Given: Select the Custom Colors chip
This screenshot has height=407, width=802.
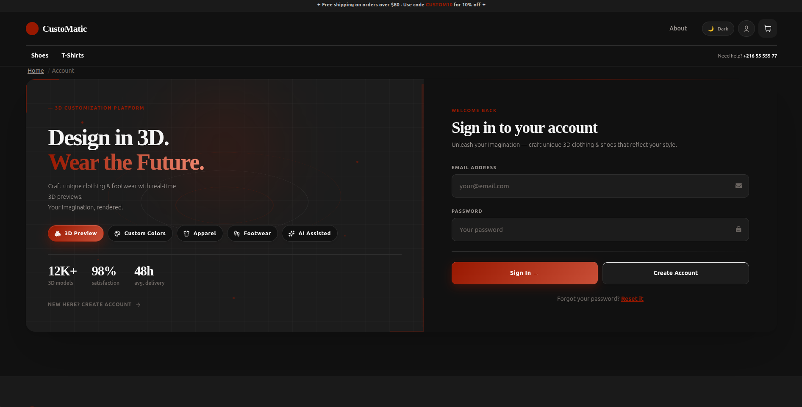Looking at the screenshot, I should [x=140, y=234].
